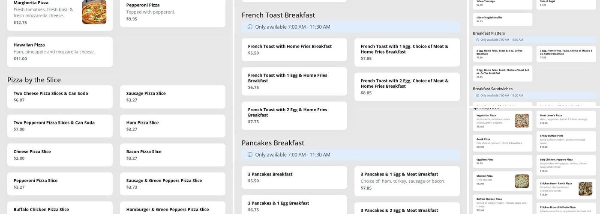
Task: Click info icon under Breakfast Sandwiches heading
Action: point(477,95)
